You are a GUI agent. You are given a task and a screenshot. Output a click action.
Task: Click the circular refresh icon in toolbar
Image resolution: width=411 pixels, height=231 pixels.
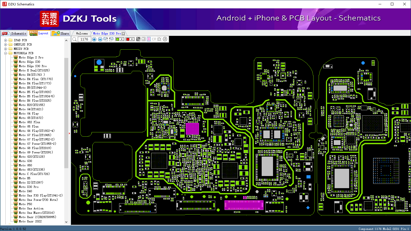click(x=165, y=39)
